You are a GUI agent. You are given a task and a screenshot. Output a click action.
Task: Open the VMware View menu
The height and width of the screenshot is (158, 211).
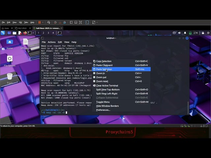[x=15, y=22]
